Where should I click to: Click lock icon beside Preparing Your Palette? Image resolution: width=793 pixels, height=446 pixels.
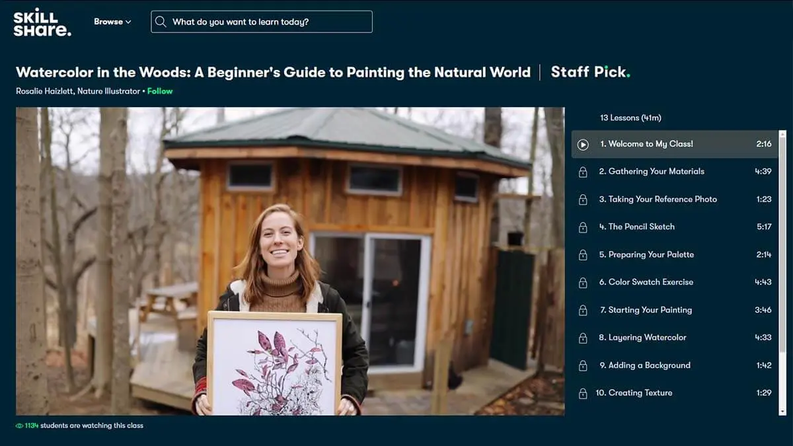point(583,255)
